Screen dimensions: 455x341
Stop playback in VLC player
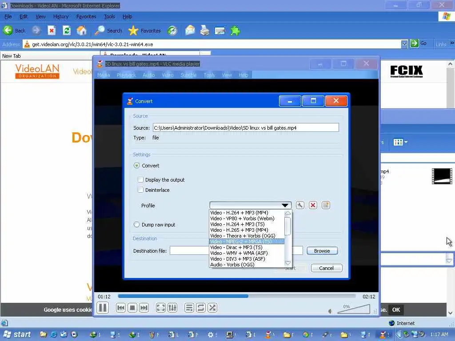point(132,308)
